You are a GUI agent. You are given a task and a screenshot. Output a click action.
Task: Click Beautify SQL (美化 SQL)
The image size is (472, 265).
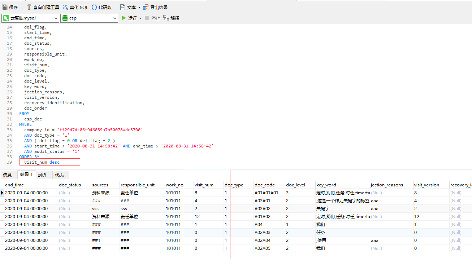(x=75, y=7)
